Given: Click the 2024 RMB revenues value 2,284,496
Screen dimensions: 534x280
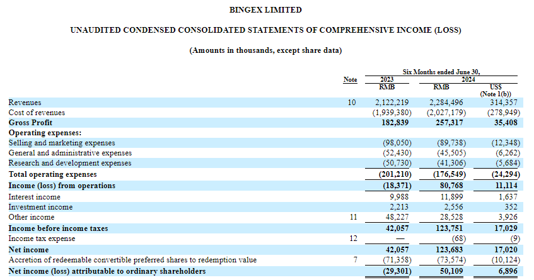Looking at the screenshot, I should coord(446,103).
